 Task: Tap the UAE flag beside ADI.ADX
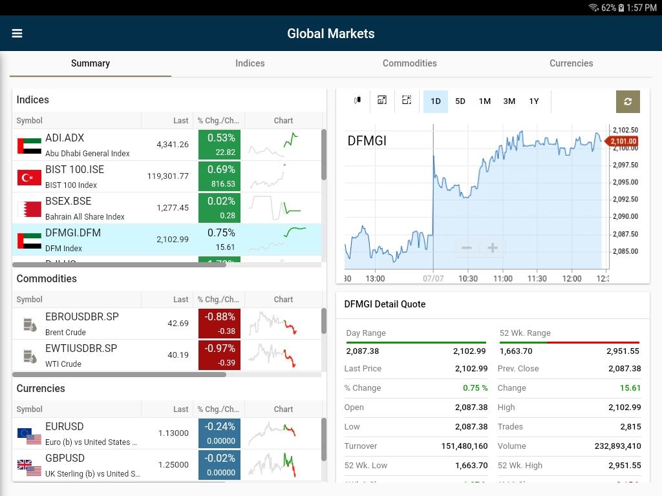pyautogui.click(x=29, y=145)
